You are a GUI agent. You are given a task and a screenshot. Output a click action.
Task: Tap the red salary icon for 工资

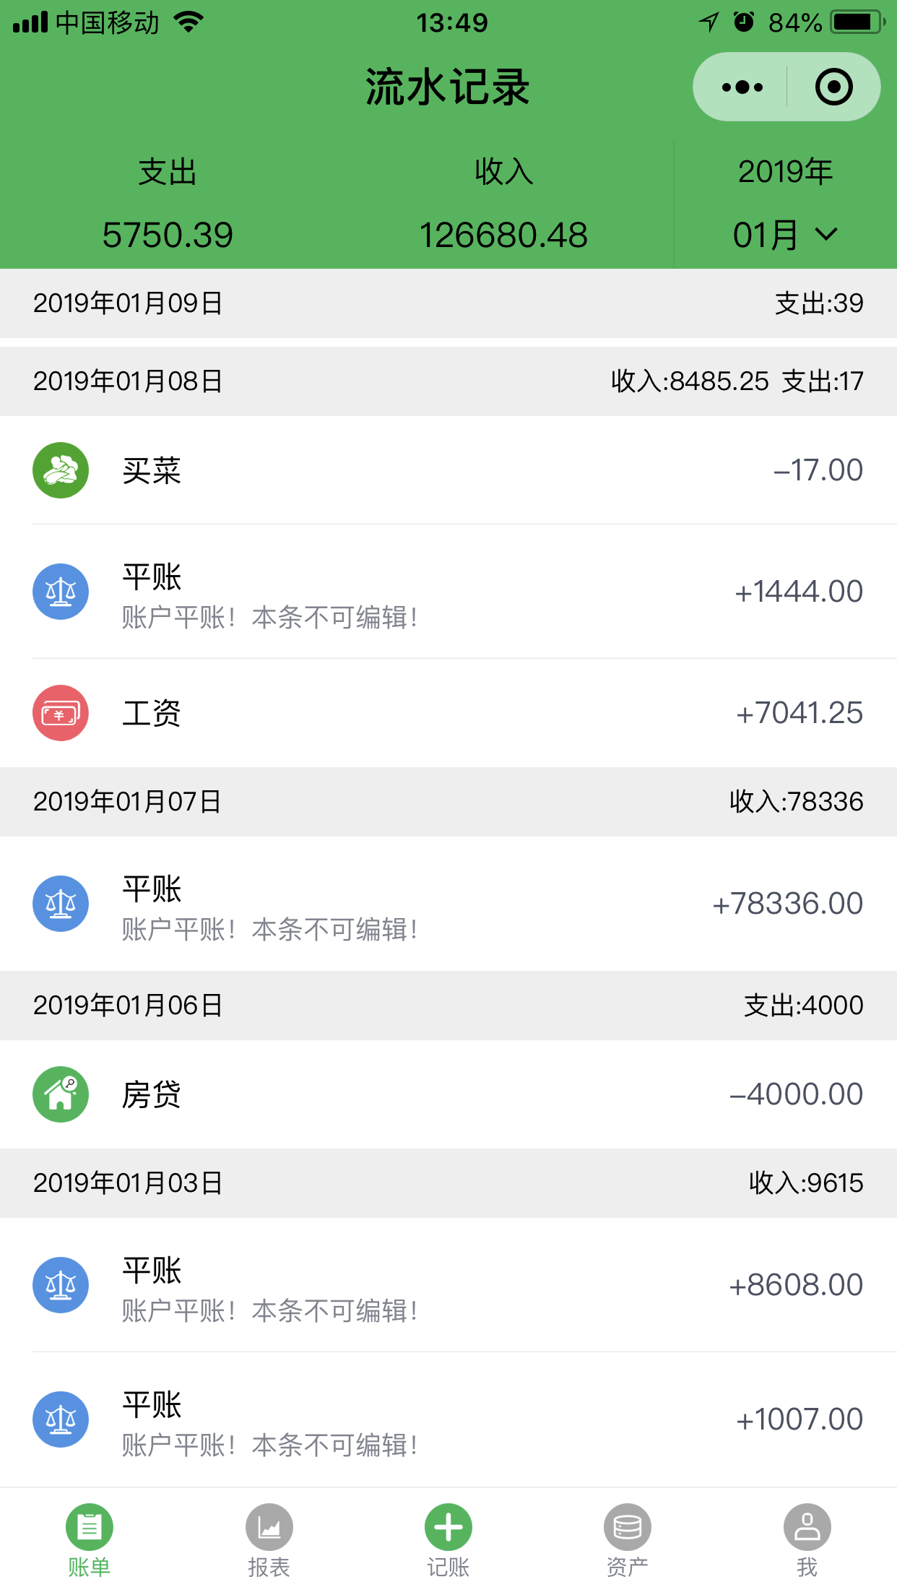(61, 713)
